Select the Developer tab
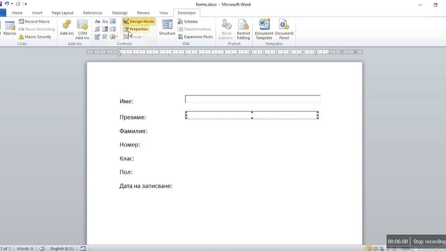The height and width of the screenshot is (251, 446). pos(187,13)
